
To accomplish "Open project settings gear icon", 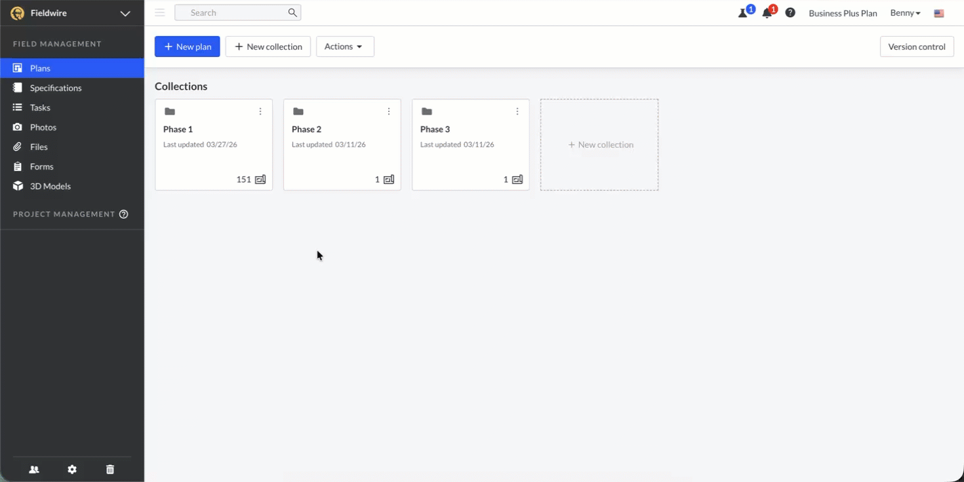I will coord(72,470).
